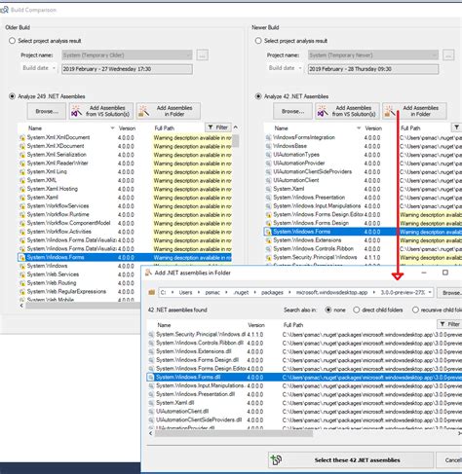
Task: Click Add Assemblies in Folder in Newer Build
Action: click(x=414, y=111)
